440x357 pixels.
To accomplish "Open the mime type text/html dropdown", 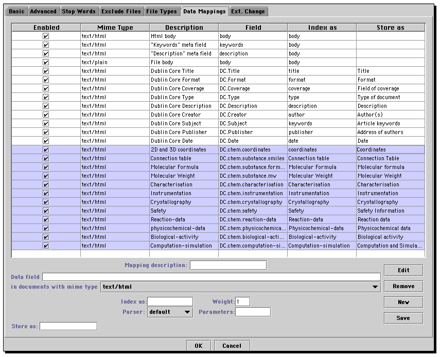I will pos(375,287).
